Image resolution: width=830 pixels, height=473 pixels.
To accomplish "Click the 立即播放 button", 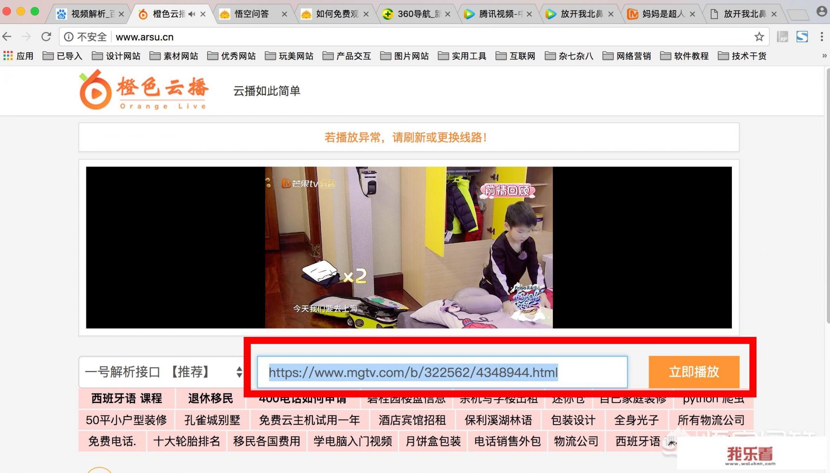I will pos(694,372).
